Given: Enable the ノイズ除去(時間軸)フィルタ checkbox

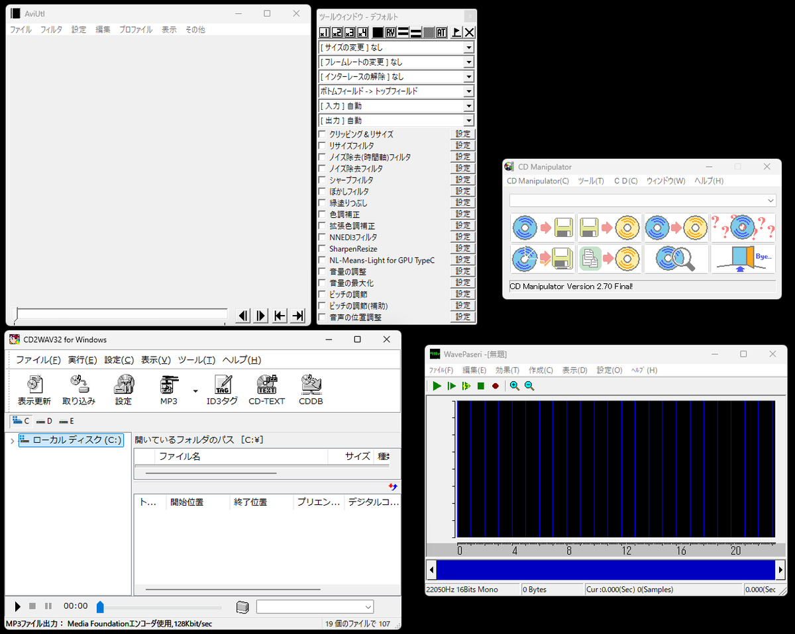Looking at the screenshot, I should pyautogui.click(x=322, y=157).
